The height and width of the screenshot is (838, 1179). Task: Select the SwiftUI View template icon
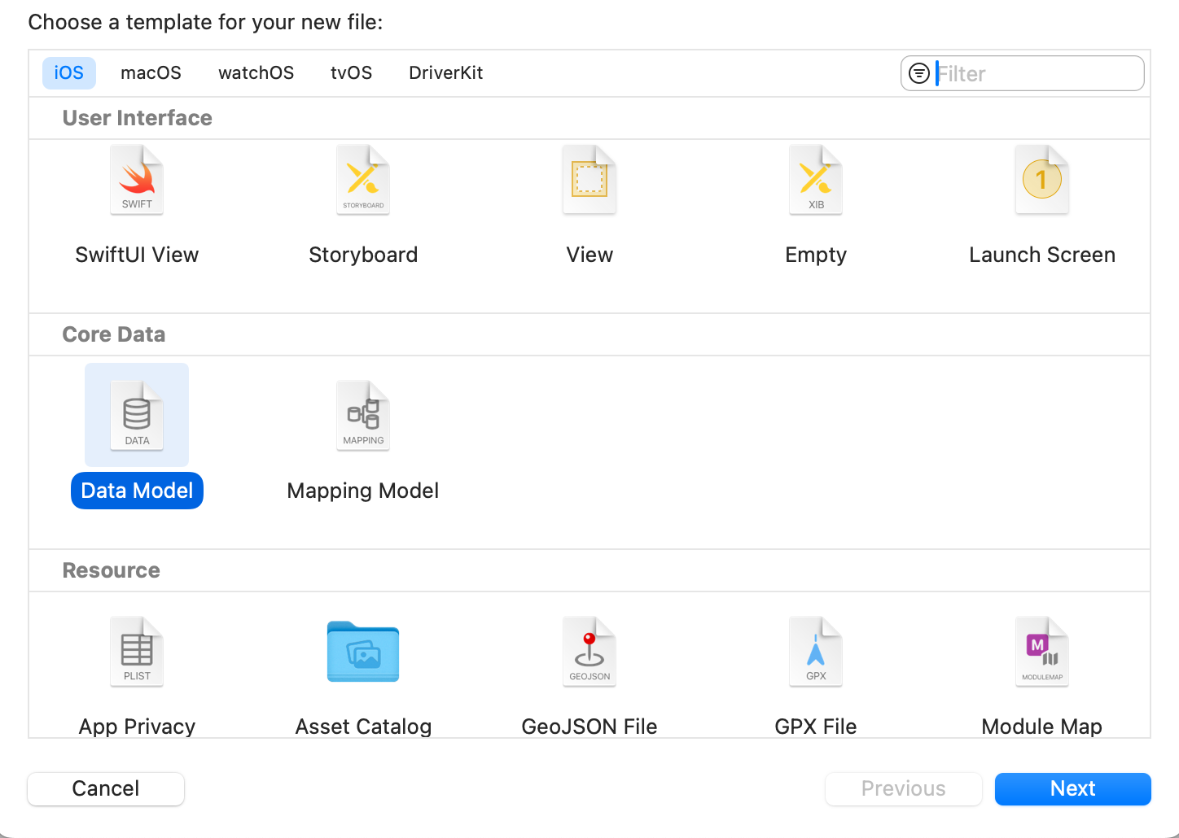click(137, 180)
